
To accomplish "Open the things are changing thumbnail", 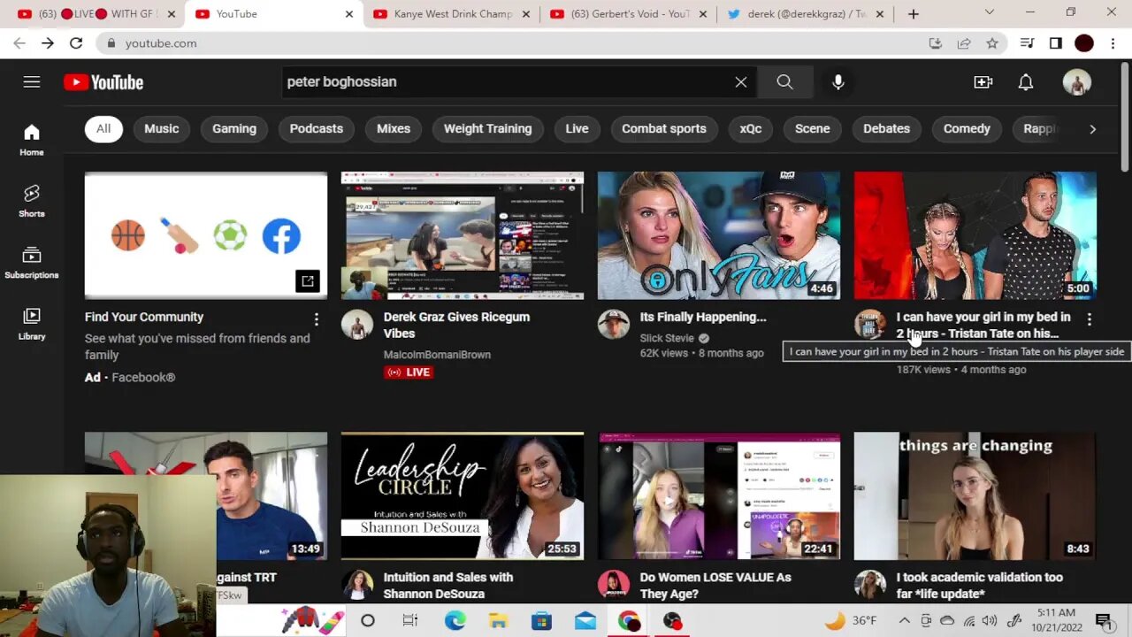I will [x=975, y=495].
